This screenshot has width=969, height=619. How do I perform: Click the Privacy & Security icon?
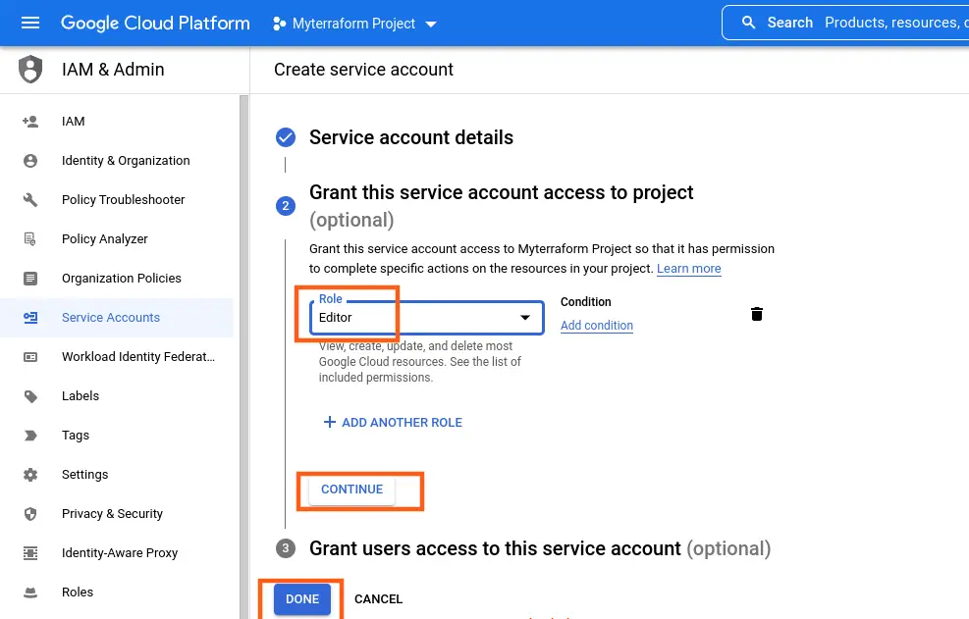(x=32, y=513)
